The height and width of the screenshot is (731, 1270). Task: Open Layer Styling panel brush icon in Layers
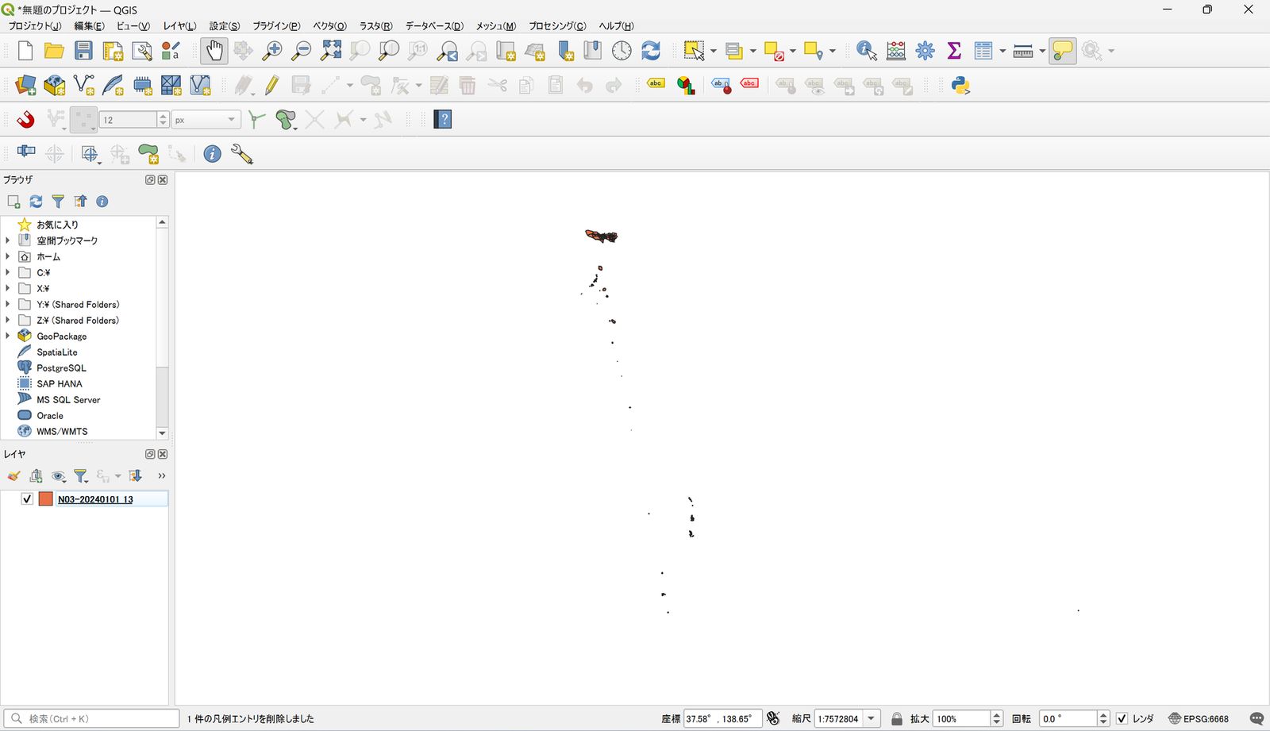click(x=13, y=476)
